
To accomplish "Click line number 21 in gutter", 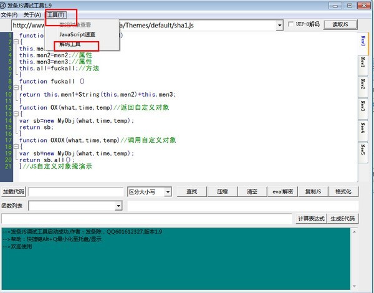I will pyautogui.click(x=8, y=166).
